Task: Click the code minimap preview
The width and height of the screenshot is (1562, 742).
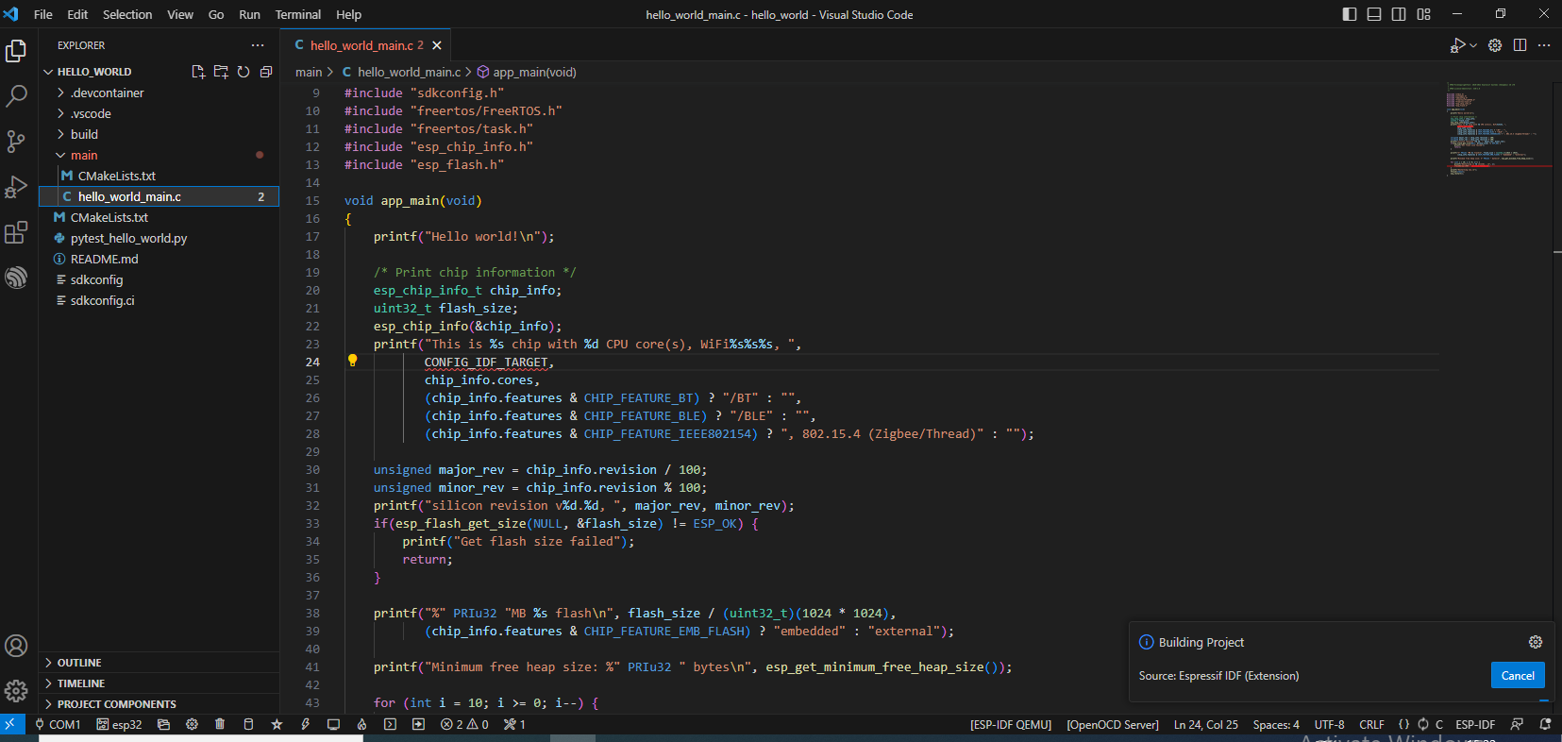Action: click(1499, 129)
